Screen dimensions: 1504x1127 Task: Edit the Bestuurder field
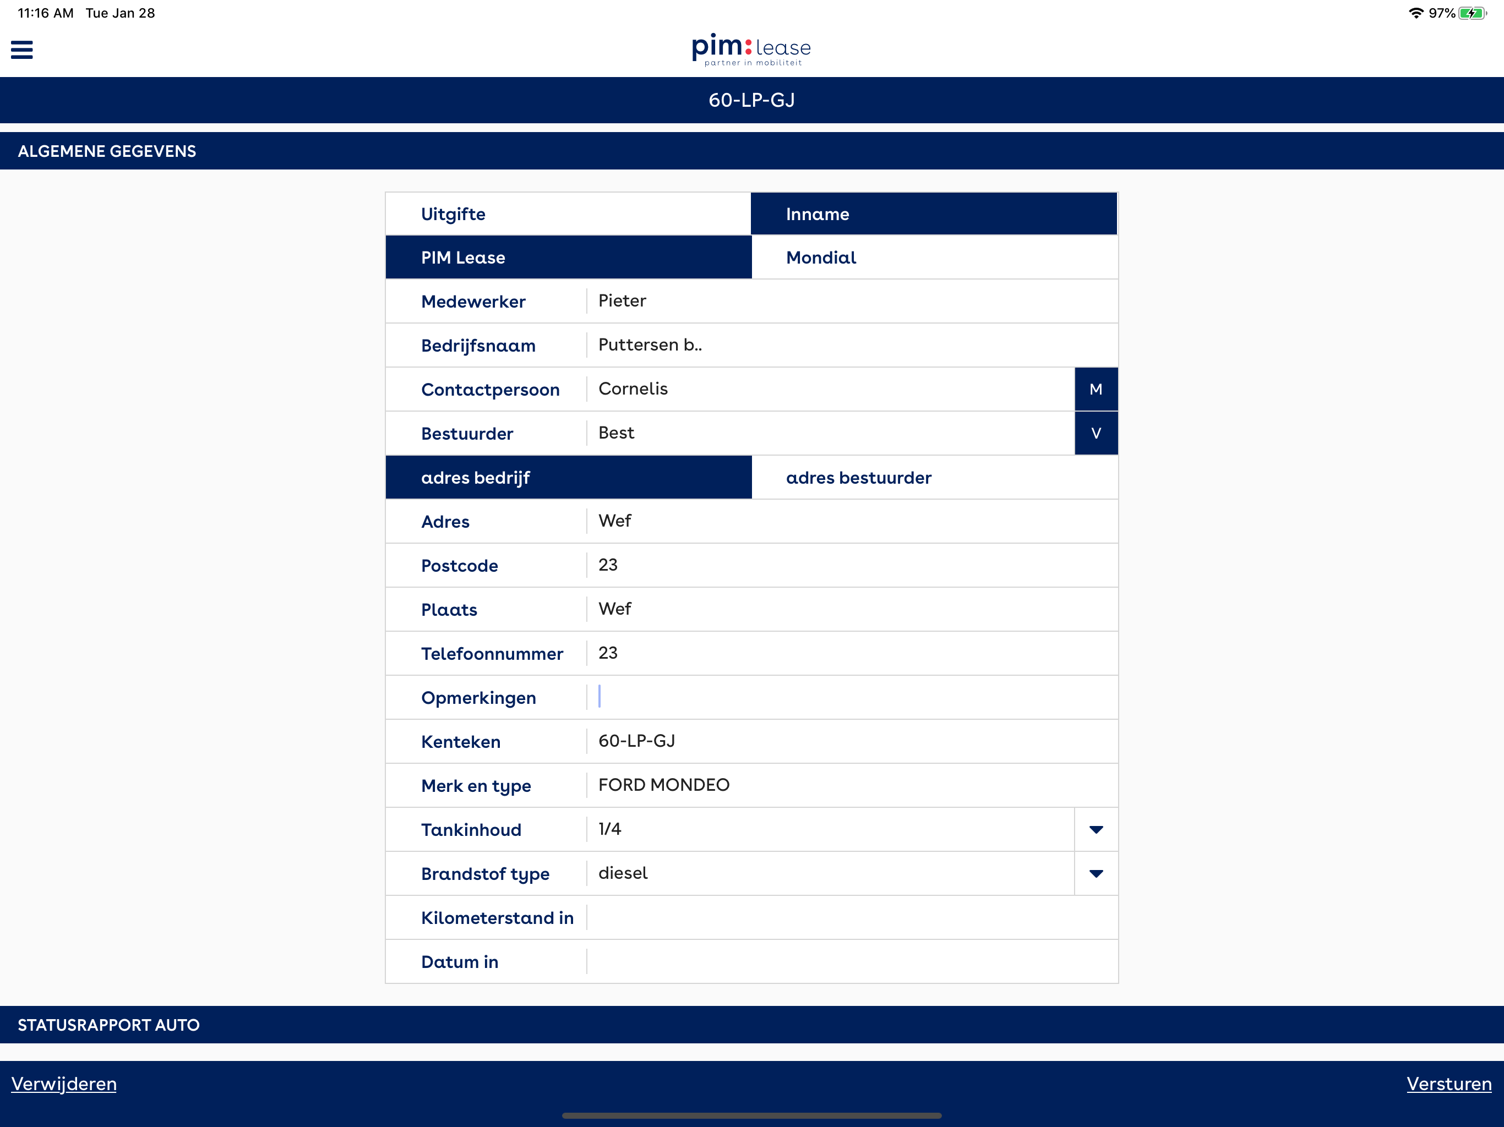pyautogui.click(x=830, y=434)
